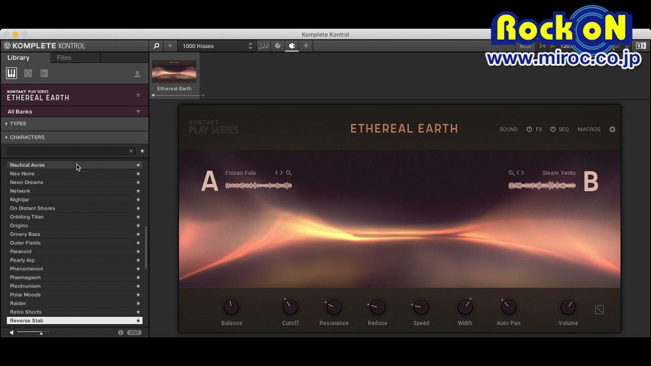This screenshot has width=651, height=366.
Task: Favorite the Paranoid preset star
Action: [138, 251]
